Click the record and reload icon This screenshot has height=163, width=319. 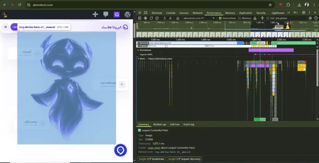151,18
